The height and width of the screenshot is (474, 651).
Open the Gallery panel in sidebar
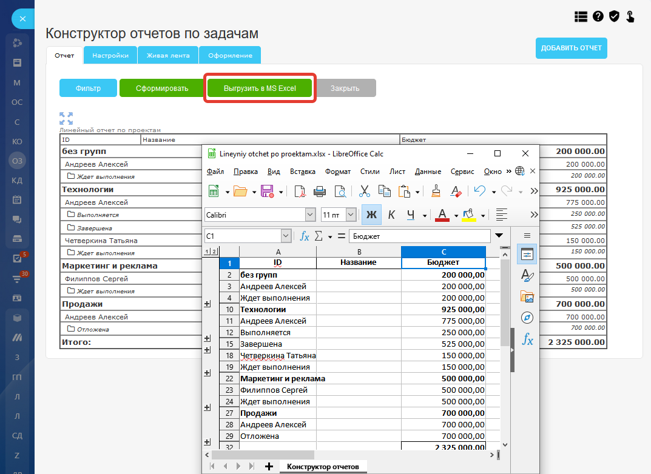tap(527, 296)
